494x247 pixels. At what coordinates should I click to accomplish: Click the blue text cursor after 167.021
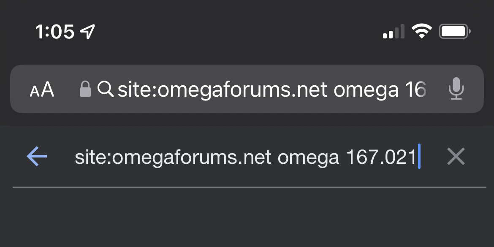click(x=419, y=157)
